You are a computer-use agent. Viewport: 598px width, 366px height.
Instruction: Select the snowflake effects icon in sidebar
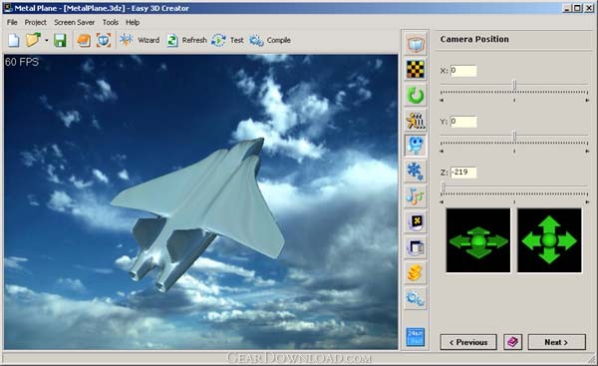(x=416, y=171)
